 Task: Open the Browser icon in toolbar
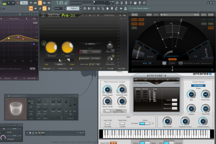[x=103, y=9]
